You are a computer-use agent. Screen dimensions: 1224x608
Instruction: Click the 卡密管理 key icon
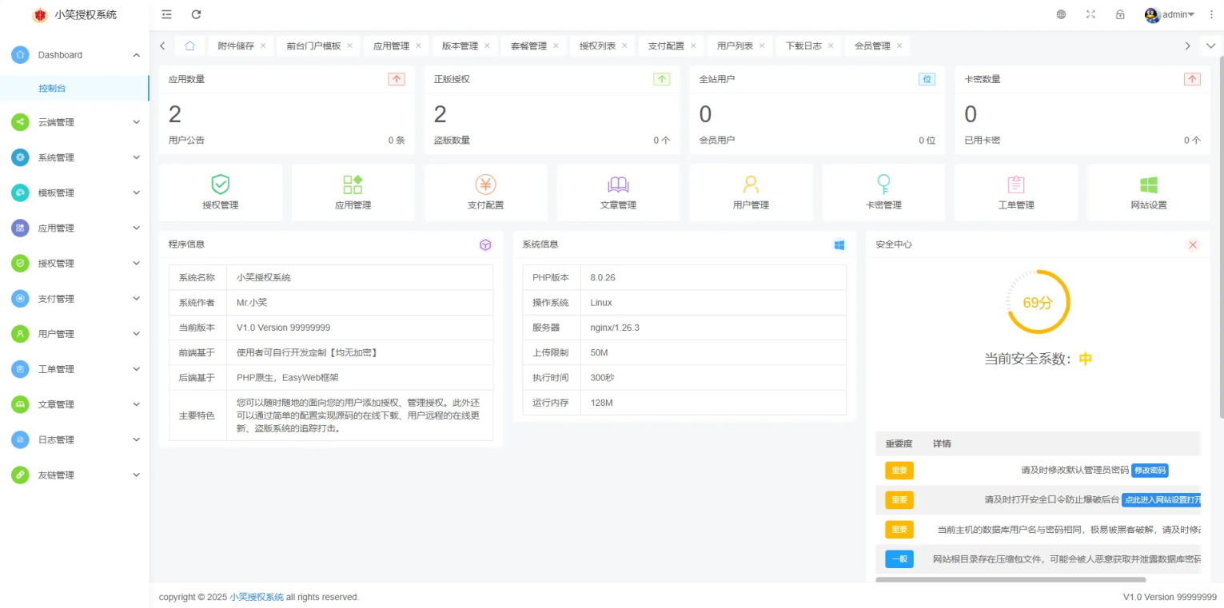pos(883,185)
